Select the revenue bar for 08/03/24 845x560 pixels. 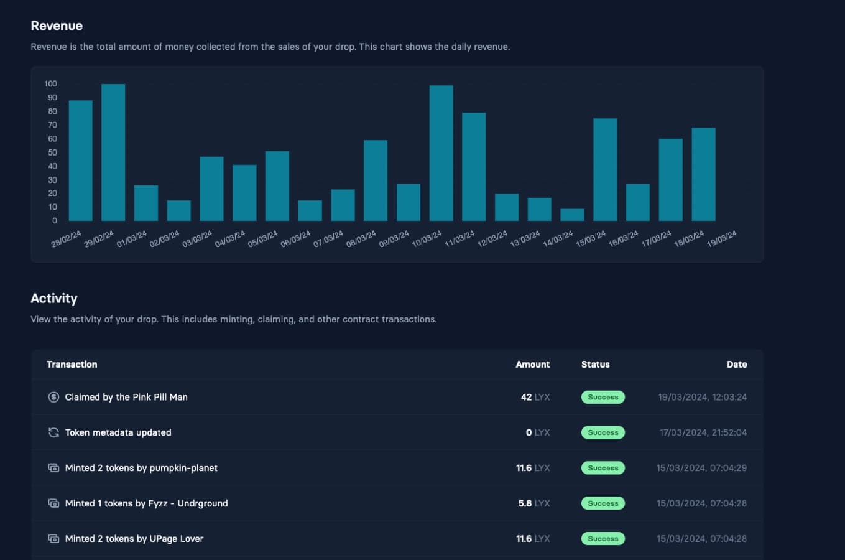[376, 180]
